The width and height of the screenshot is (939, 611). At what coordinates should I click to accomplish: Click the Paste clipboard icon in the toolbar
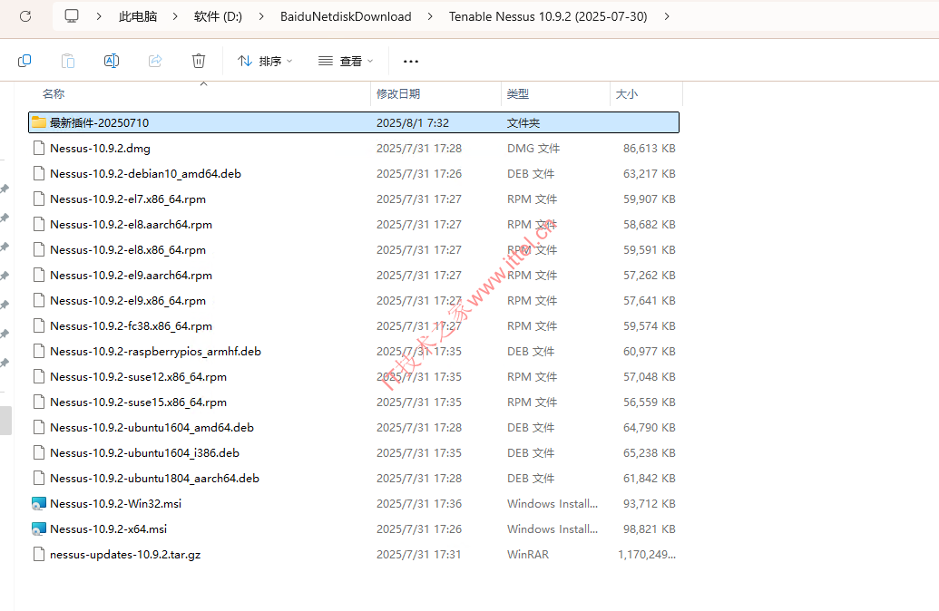[68, 61]
